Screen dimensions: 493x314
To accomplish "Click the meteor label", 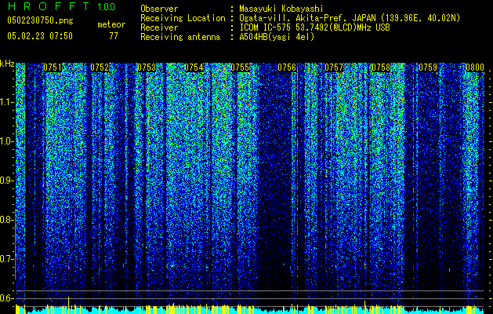I will pos(111,24).
